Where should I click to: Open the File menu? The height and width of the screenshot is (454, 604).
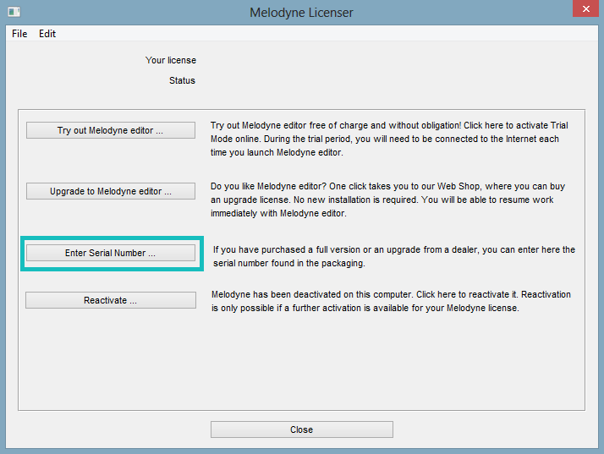[19, 34]
